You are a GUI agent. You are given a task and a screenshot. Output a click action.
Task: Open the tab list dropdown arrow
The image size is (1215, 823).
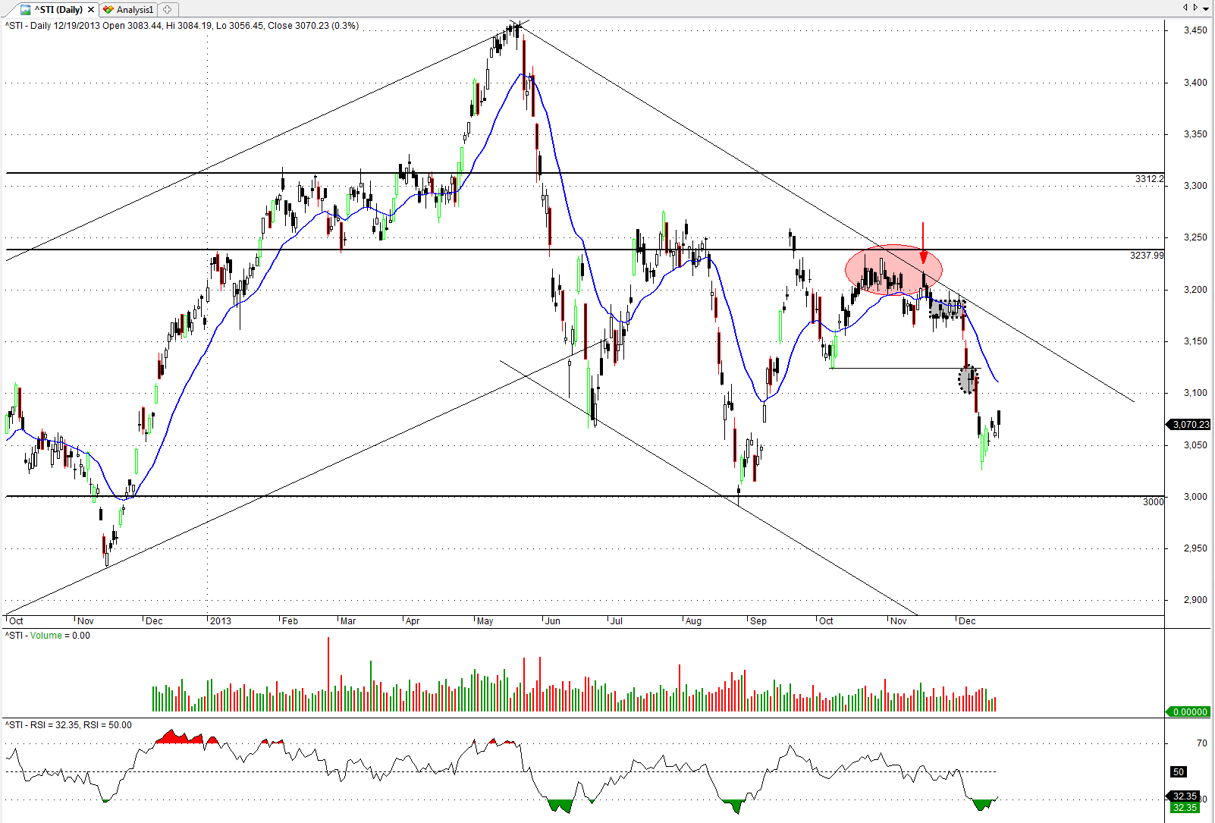tap(1196, 8)
